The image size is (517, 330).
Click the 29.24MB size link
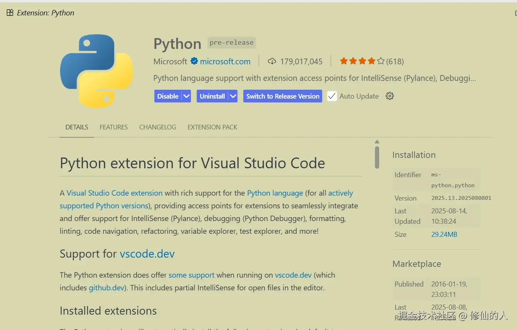coord(444,234)
